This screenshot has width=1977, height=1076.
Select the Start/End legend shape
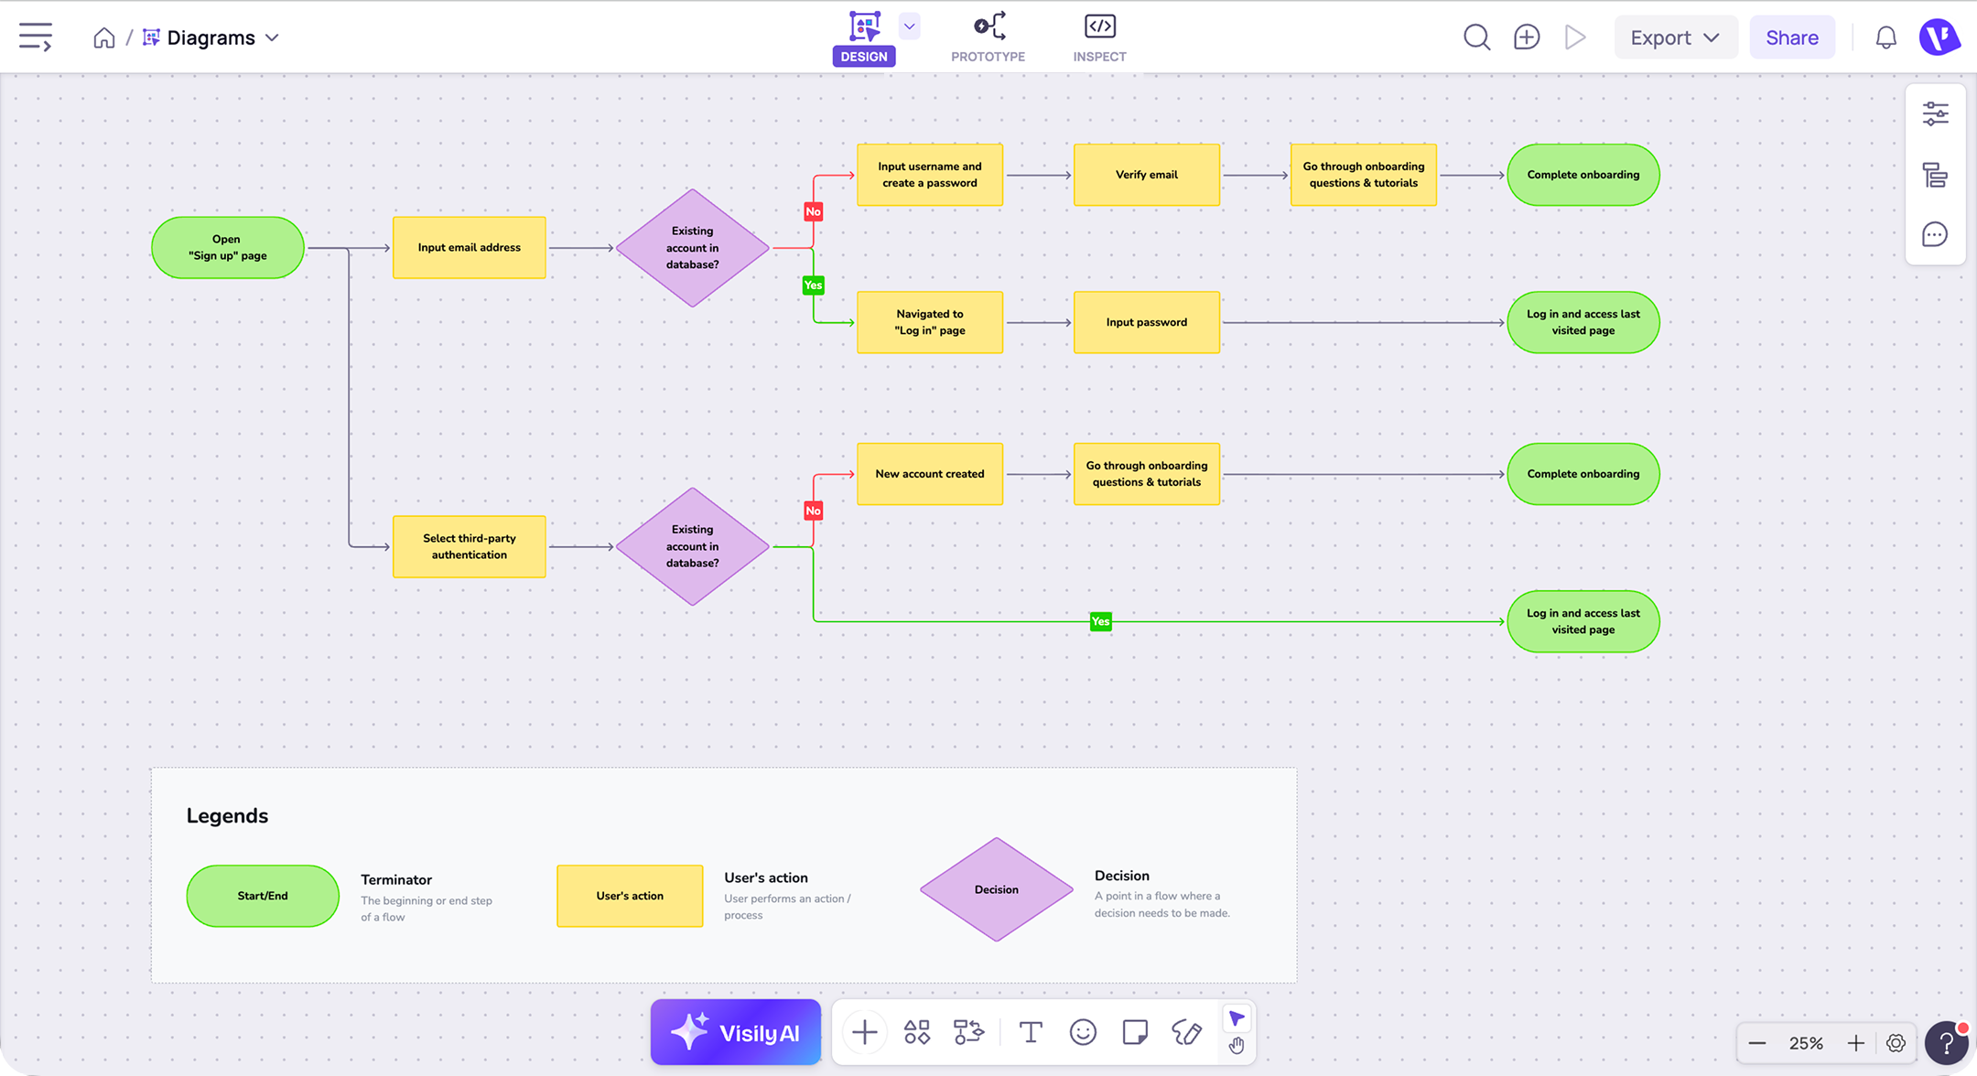263,896
